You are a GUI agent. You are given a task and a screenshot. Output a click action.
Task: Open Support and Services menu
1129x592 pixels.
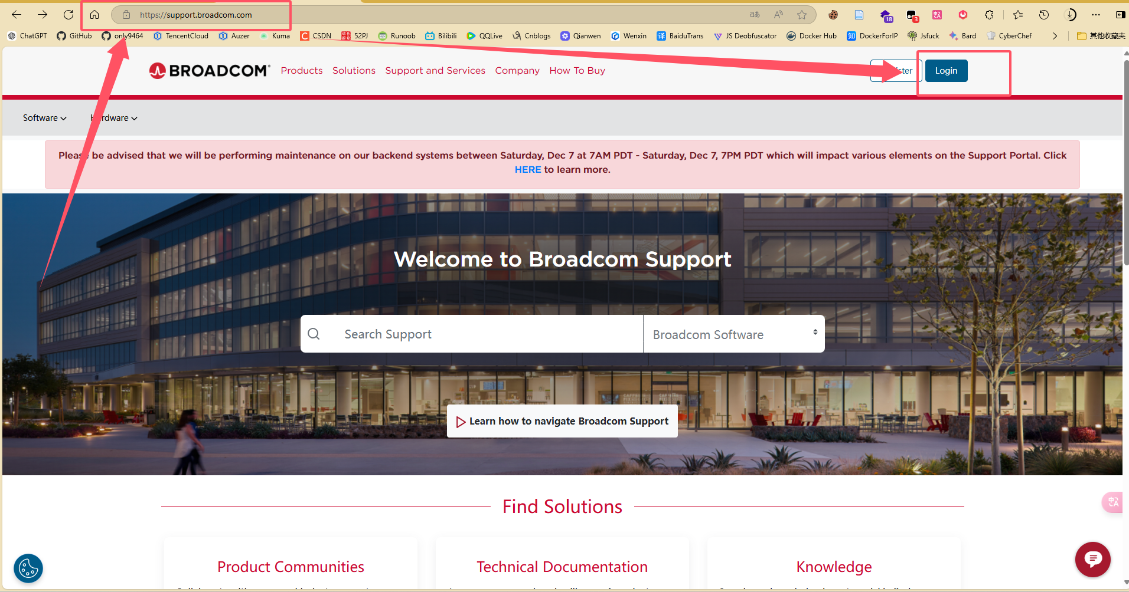click(x=435, y=71)
